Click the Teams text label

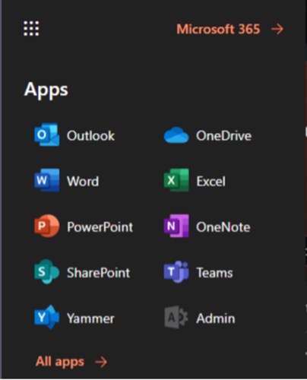pos(214,273)
